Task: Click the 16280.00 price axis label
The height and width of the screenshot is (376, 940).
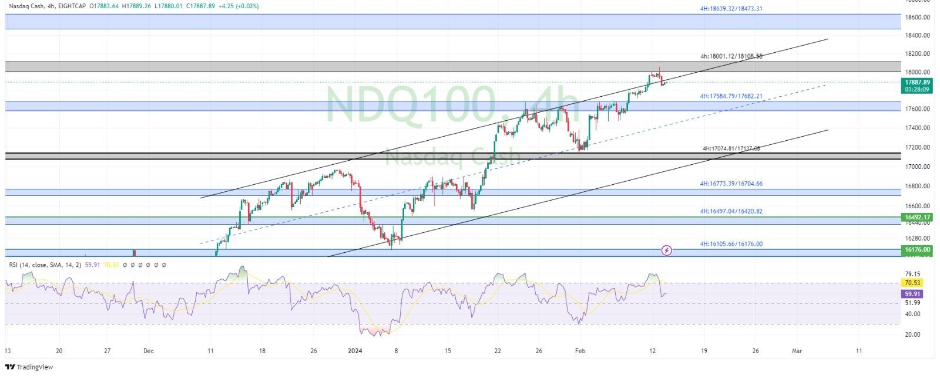Action: (917, 239)
